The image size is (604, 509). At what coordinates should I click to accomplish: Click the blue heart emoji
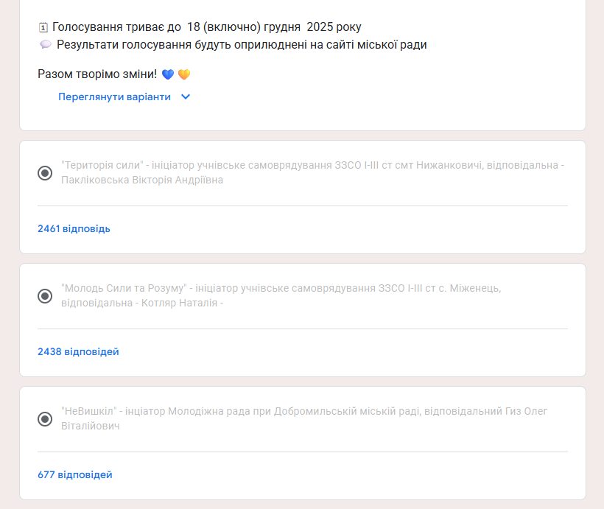pos(168,74)
